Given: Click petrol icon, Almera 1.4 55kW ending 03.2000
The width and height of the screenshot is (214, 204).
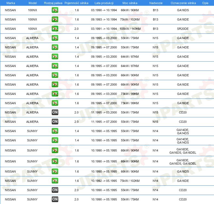Looking at the screenshot, I should point(55,38).
